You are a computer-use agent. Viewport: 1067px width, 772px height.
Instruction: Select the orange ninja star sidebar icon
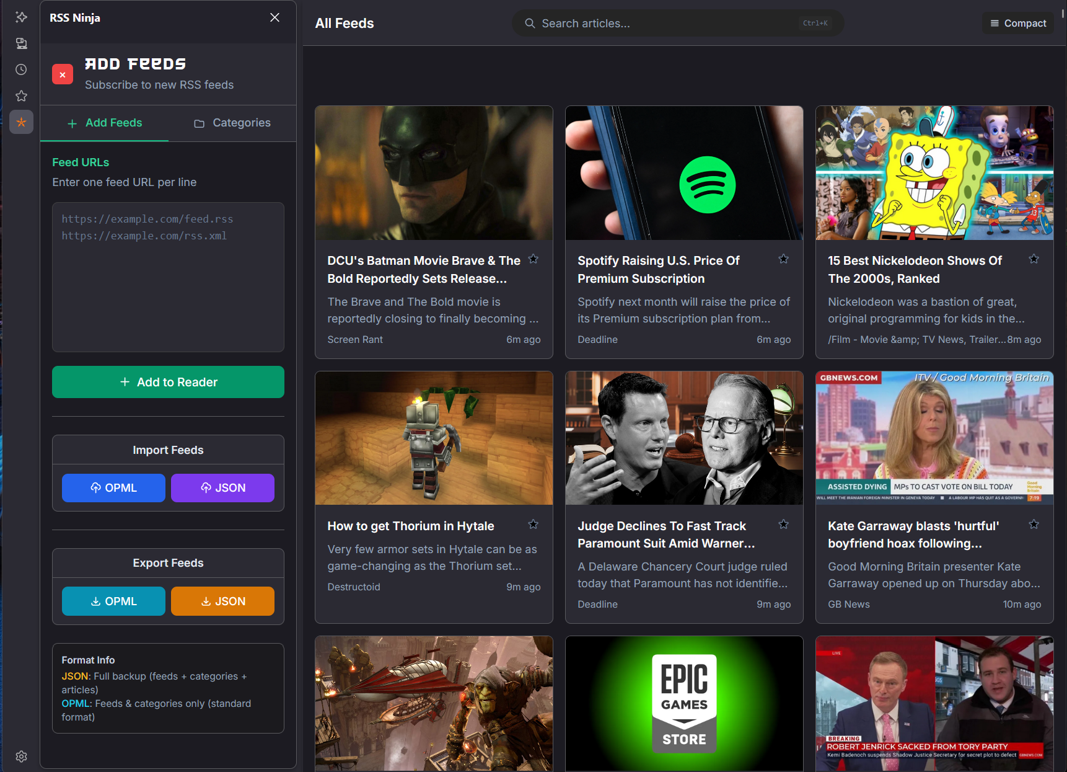click(x=21, y=122)
